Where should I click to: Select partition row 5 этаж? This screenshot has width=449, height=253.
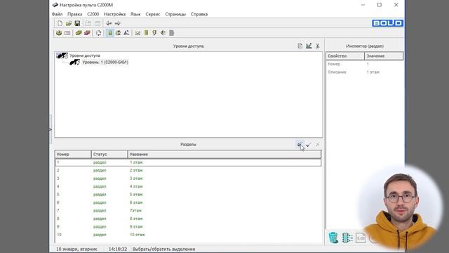tap(188, 195)
